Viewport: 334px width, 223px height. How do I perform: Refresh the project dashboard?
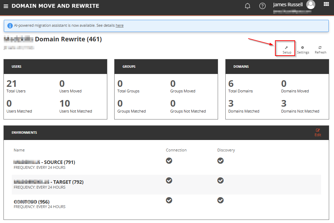320,50
